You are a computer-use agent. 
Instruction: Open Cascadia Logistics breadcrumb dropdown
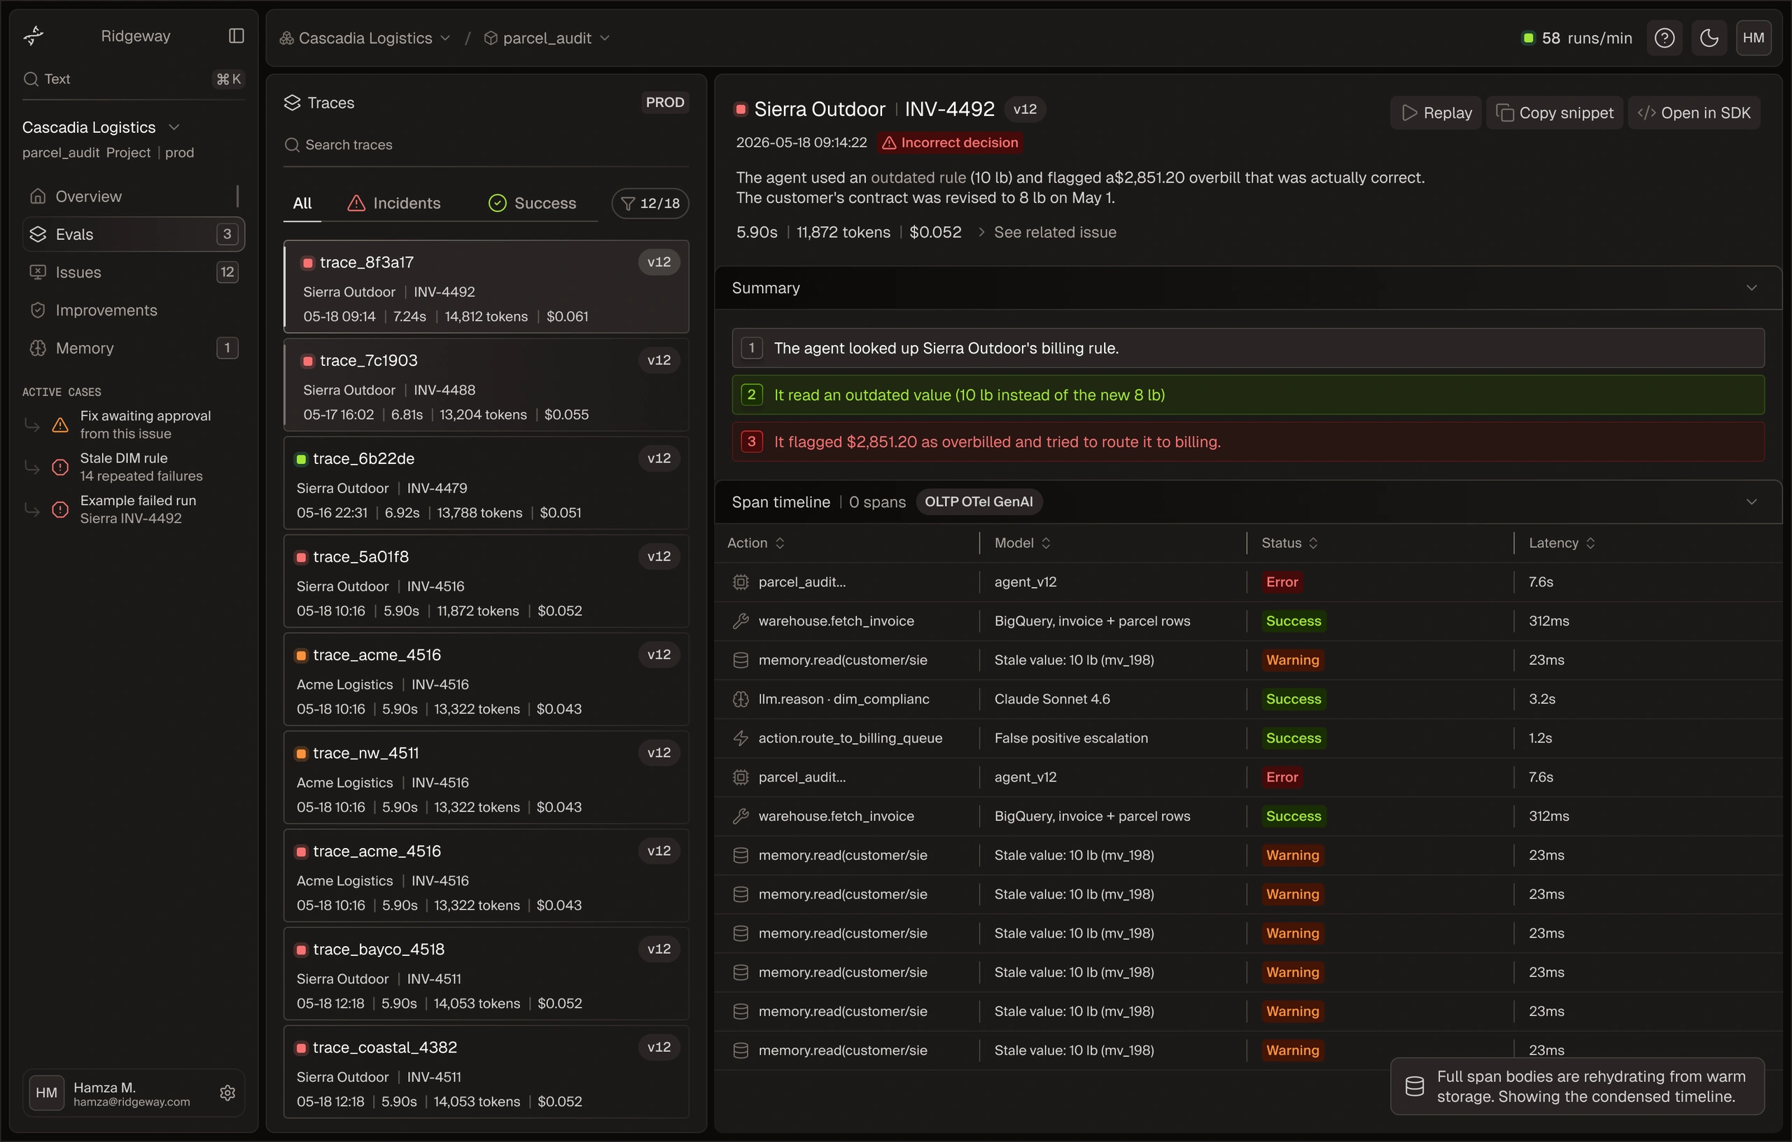click(365, 38)
